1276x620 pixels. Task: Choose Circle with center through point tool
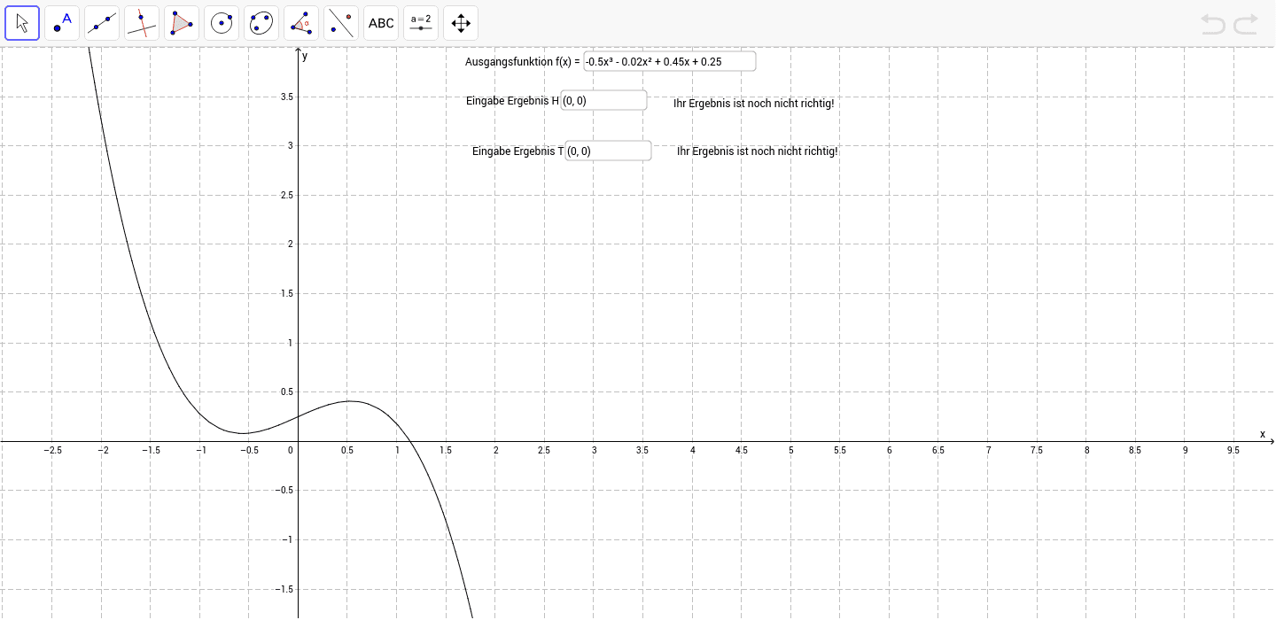[x=222, y=23]
